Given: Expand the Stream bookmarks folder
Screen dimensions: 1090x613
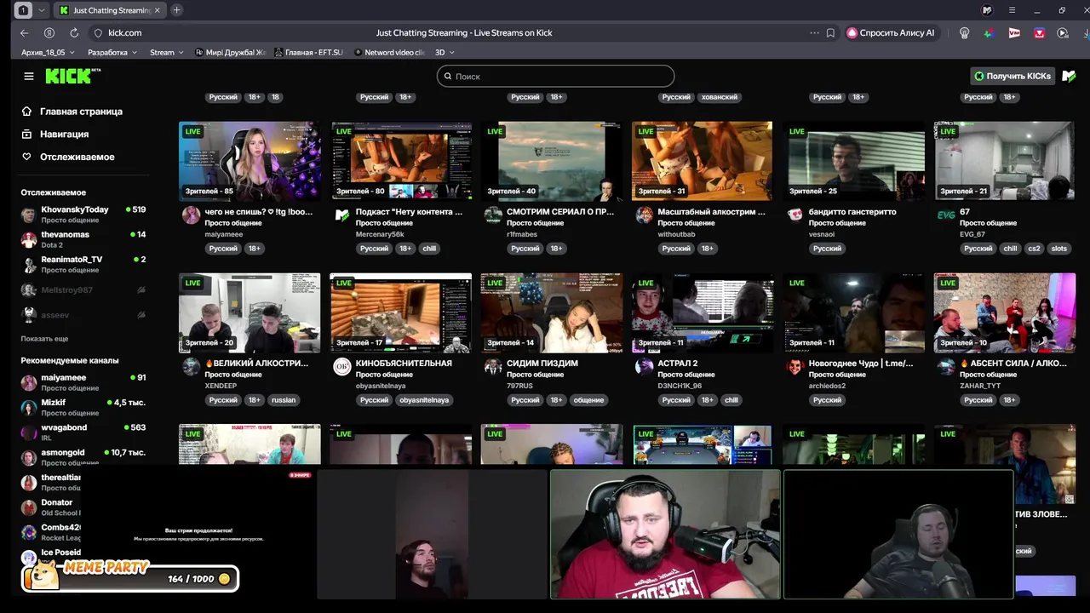Looking at the screenshot, I should (x=166, y=52).
